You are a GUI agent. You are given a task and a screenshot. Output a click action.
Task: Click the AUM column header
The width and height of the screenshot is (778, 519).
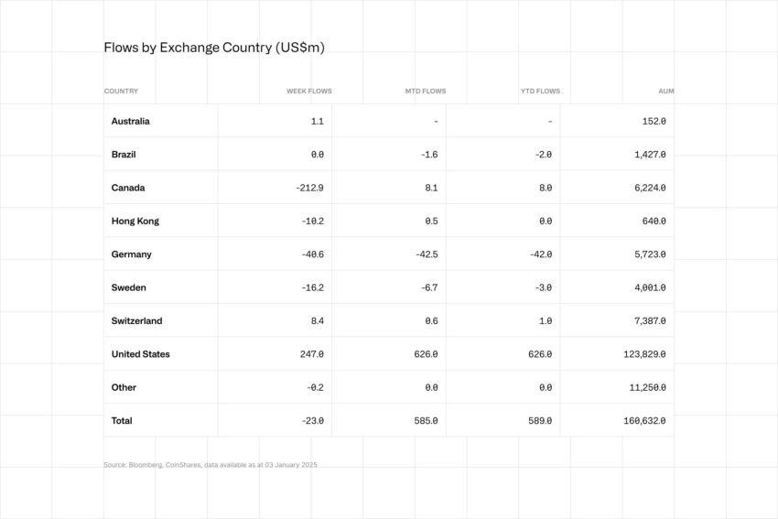tap(665, 92)
